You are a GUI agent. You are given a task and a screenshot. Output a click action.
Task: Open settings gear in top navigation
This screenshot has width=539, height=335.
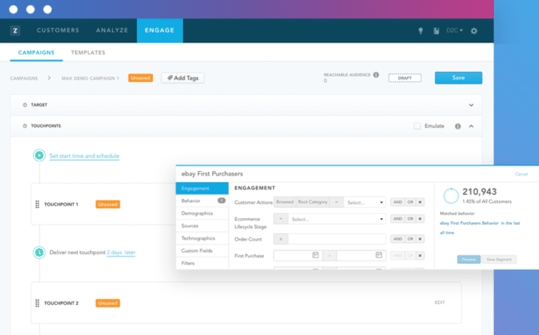tap(474, 31)
